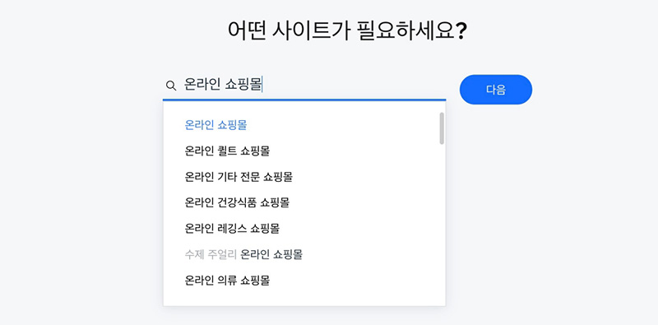Click the greyed 수제 주얼리 prefix text
The image size is (658, 325).
pyautogui.click(x=211, y=254)
